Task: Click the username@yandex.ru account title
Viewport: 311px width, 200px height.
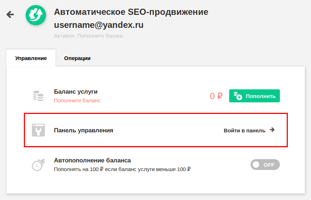Action: [98, 25]
